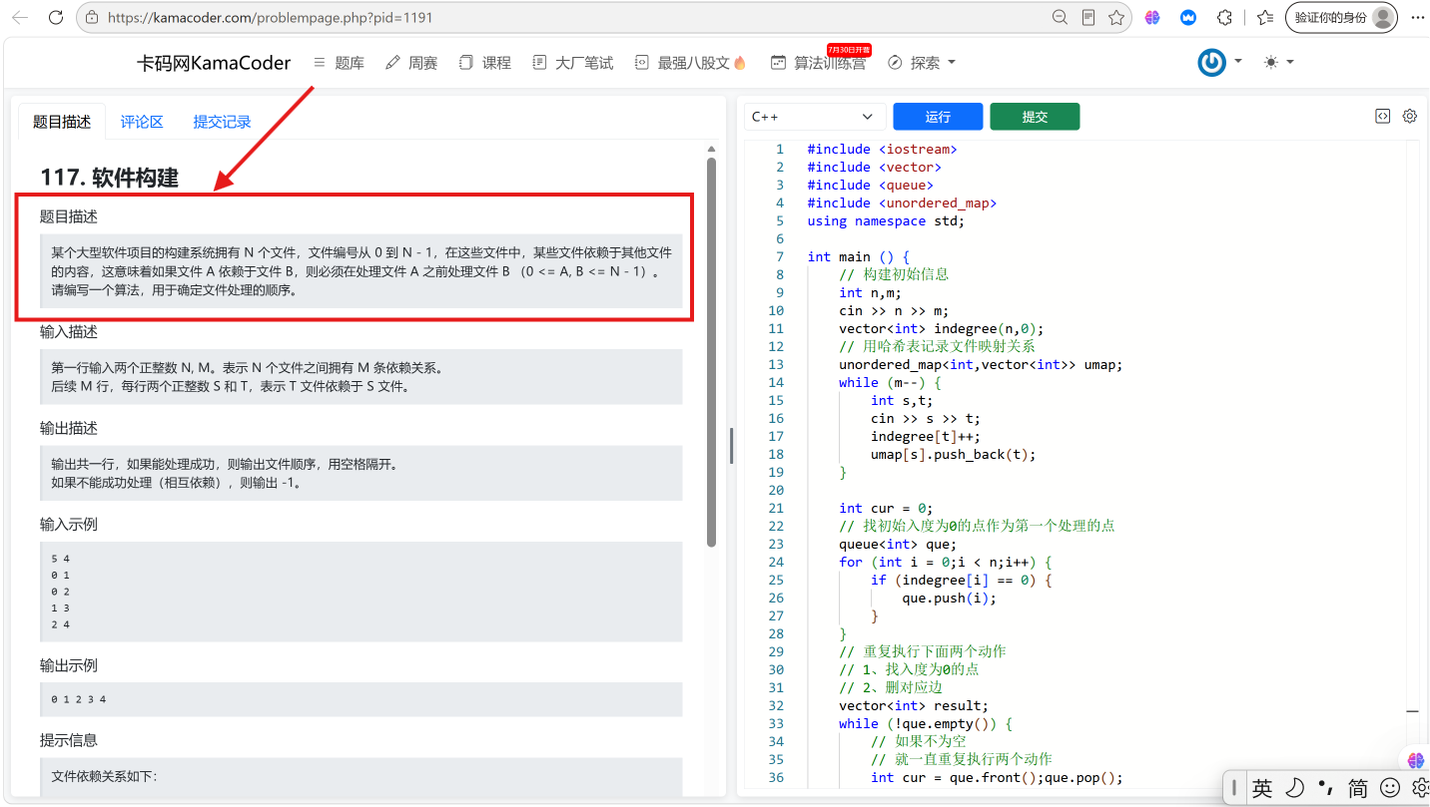Toggle the IME moon half-width icon
The image size is (1430, 807).
pos(1294,788)
